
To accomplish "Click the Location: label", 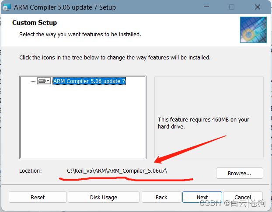I will pos(31,171).
